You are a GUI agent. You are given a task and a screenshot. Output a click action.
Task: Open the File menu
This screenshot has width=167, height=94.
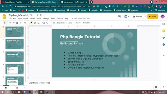coord(10,19)
